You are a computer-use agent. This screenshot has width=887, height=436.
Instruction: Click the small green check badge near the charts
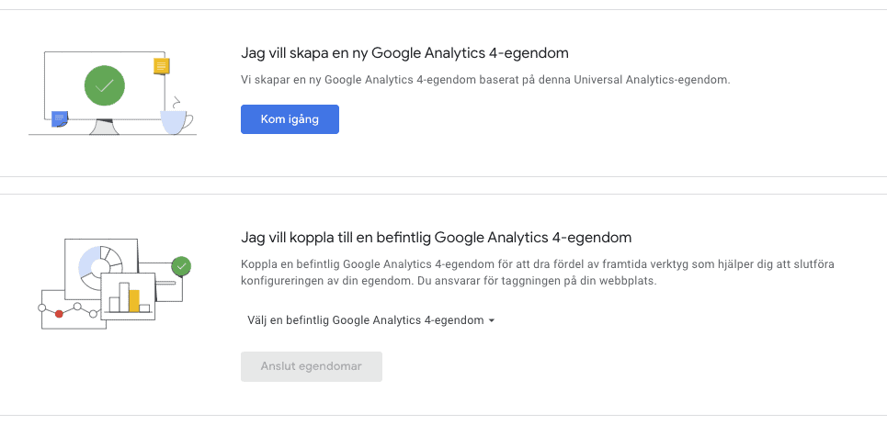pos(182,267)
